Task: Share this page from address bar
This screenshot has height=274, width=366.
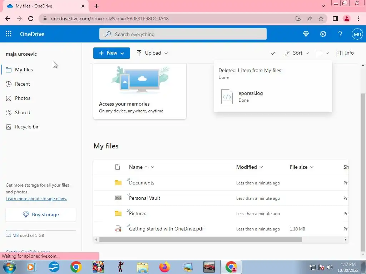Action: [310, 19]
